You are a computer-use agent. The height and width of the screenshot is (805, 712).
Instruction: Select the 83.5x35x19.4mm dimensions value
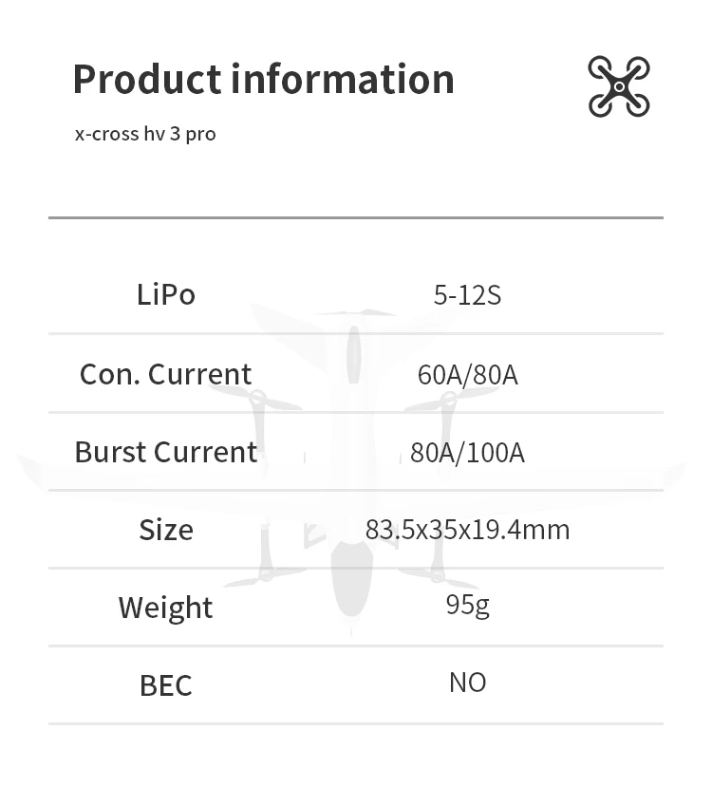click(x=467, y=530)
